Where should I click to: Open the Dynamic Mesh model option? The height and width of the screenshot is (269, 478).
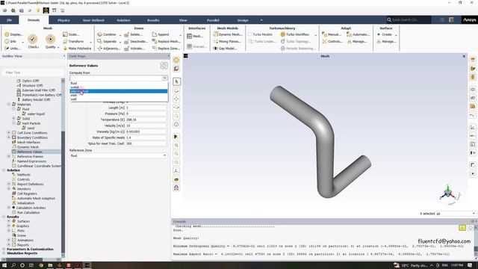[x=227, y=34]
